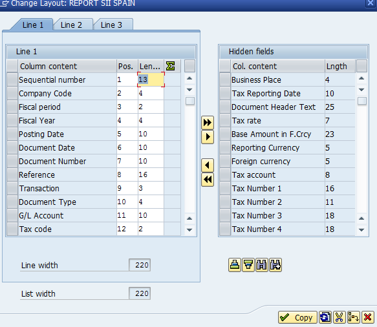Click the Company Code length field
This screenshot has width=377, height=327.
coord(151,94)
